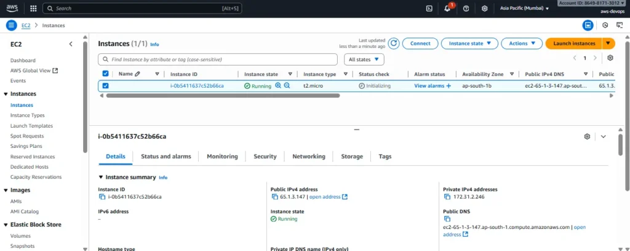Viewport: 630px width, 251px height.
Task: Click the zoom-out filter icon next to Running
Action: pyautogui.click(x=287, y=85)
